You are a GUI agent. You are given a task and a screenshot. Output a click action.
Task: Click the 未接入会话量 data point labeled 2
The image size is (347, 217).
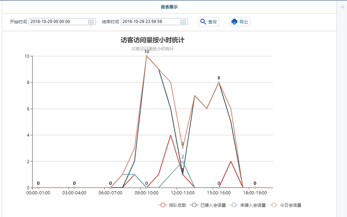pos(183,161)
